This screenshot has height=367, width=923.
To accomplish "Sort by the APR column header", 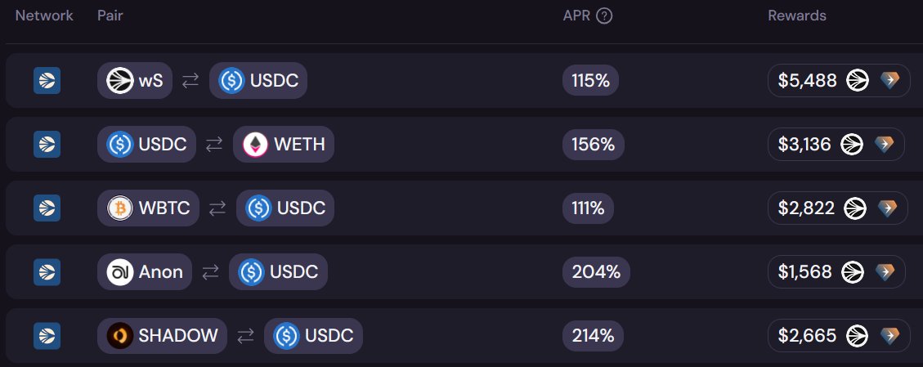I will (576, 16).
